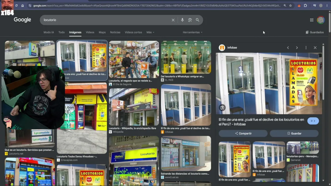The image size is (331, 186).
Task: Go to the browser home page
Action: (22, 5)
